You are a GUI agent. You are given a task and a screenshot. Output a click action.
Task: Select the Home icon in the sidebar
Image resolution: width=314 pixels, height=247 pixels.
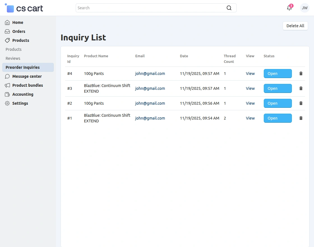pyautogui.click(x=8, y=22)
